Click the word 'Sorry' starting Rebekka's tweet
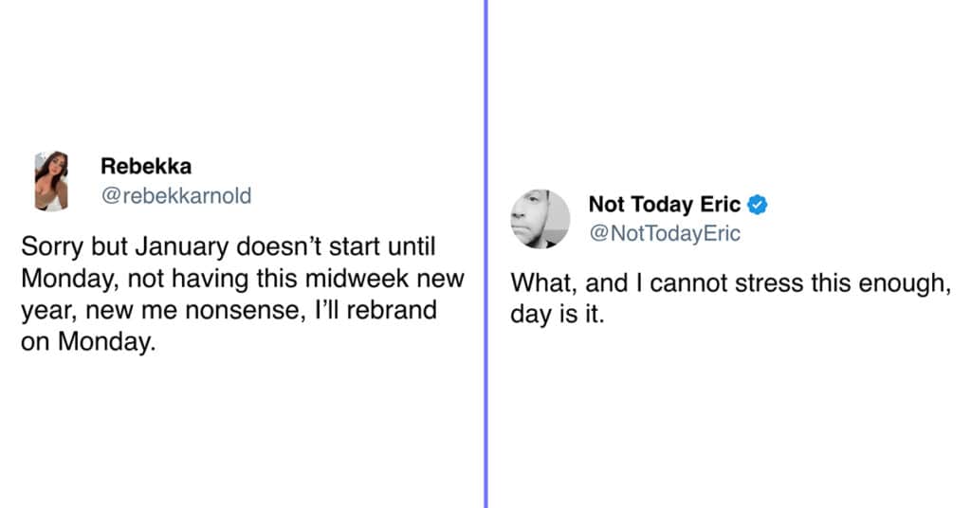The width and height of the screenshot is (971, 508). pos(53,246)
